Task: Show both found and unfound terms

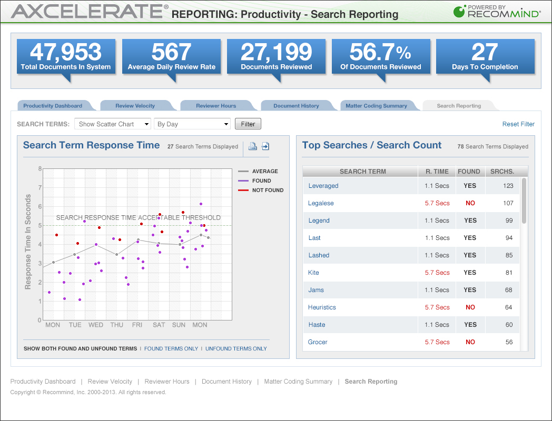Action: click(x=80, y=348)
